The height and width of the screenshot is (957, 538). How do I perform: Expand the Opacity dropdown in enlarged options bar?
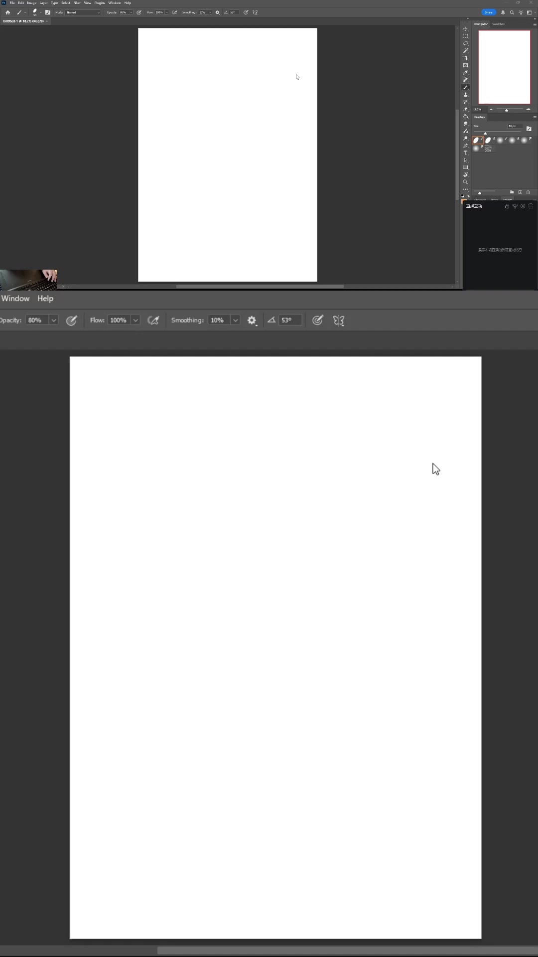(53, 320)
